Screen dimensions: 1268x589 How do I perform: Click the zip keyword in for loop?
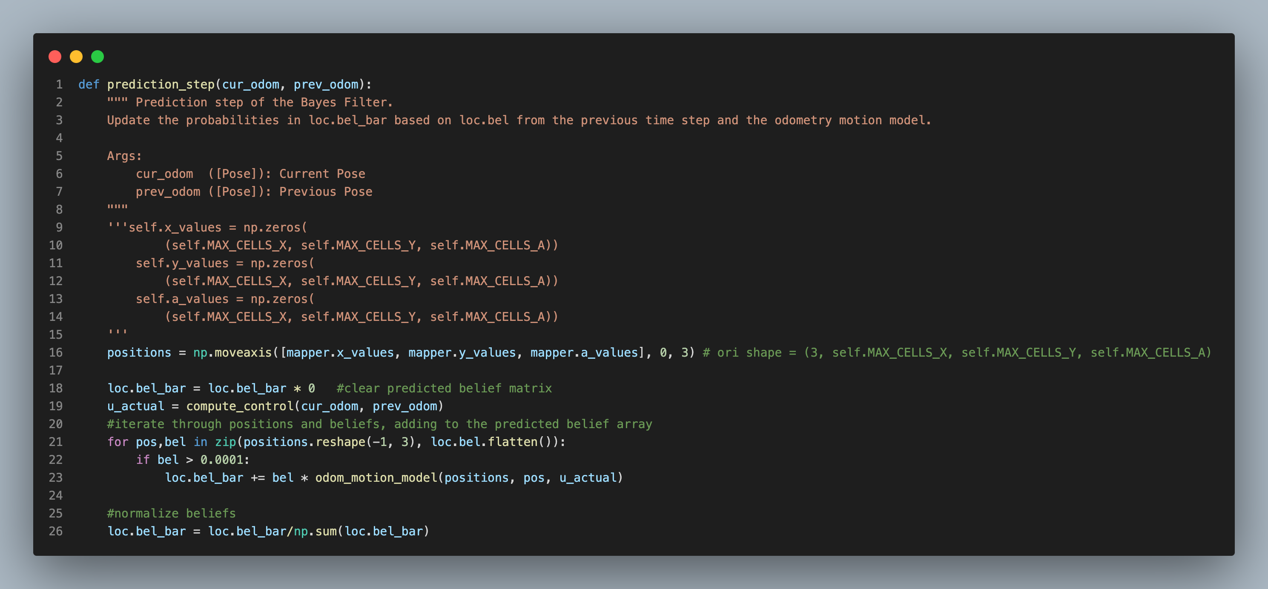point(225,442)
